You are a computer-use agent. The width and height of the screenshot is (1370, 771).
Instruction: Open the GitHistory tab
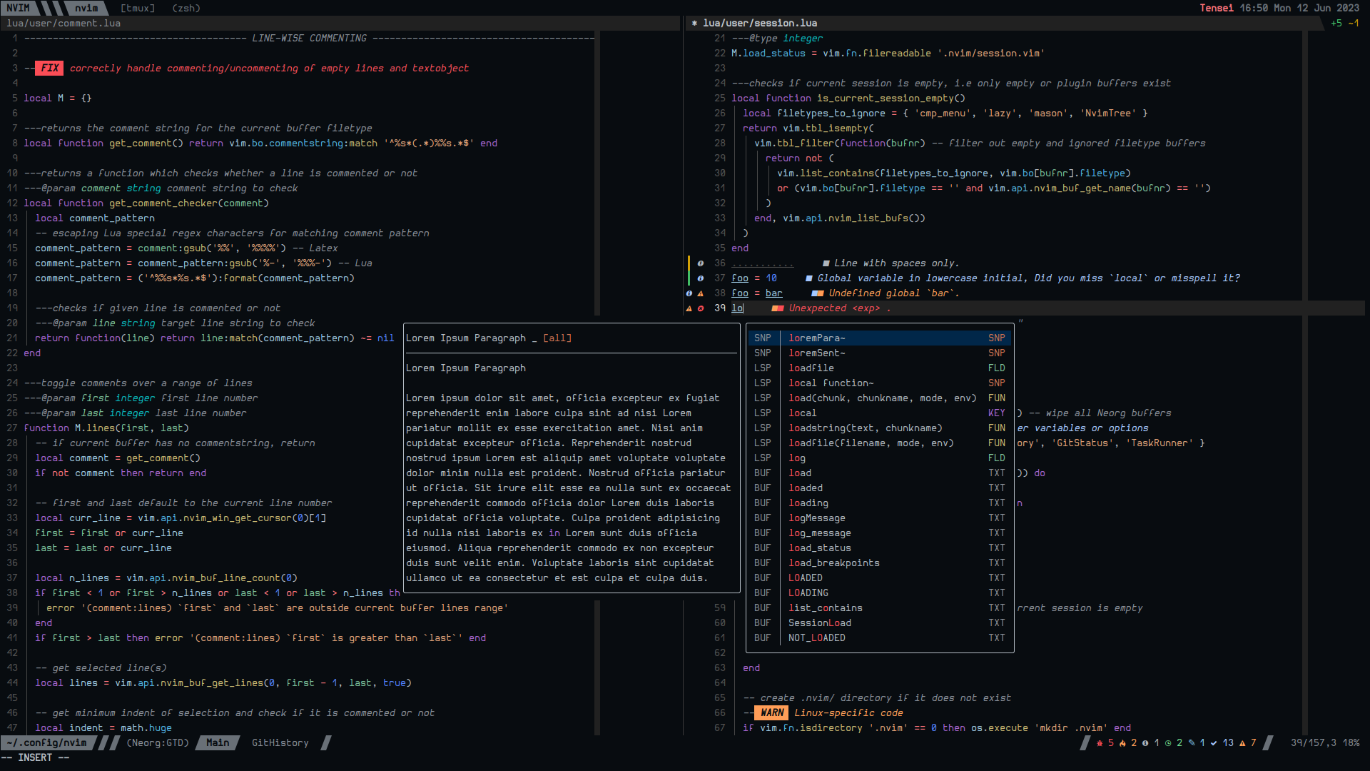coord(280,743)
